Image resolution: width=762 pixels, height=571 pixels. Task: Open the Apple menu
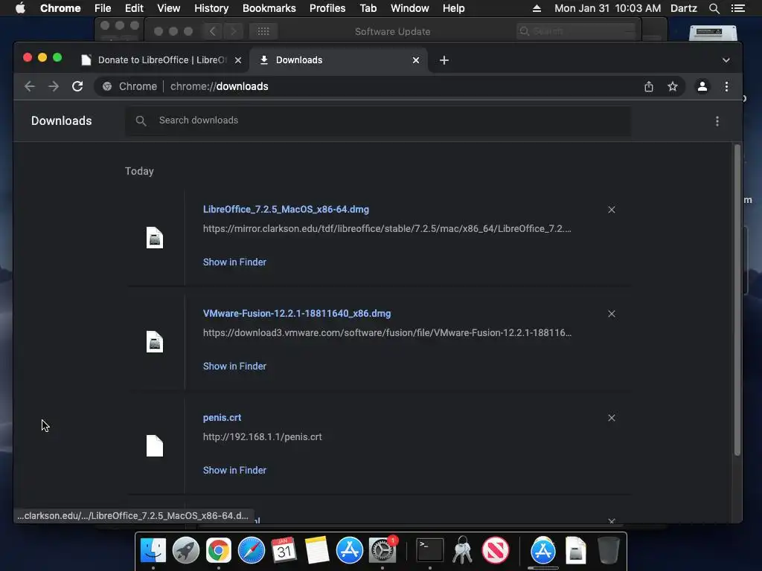click(20, 8)
